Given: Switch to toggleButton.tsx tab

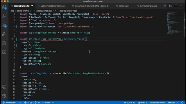Looking at the screenshot, I should coord(22,6).
